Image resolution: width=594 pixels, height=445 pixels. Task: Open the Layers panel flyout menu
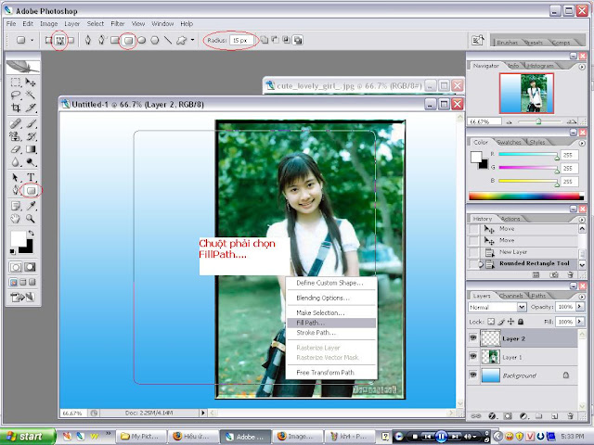tap(582, 297)
